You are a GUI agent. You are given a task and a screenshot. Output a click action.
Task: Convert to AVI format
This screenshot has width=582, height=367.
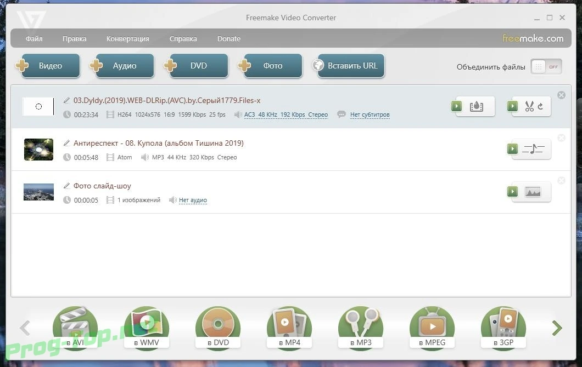pyautogui.click(x=75, y=328)
